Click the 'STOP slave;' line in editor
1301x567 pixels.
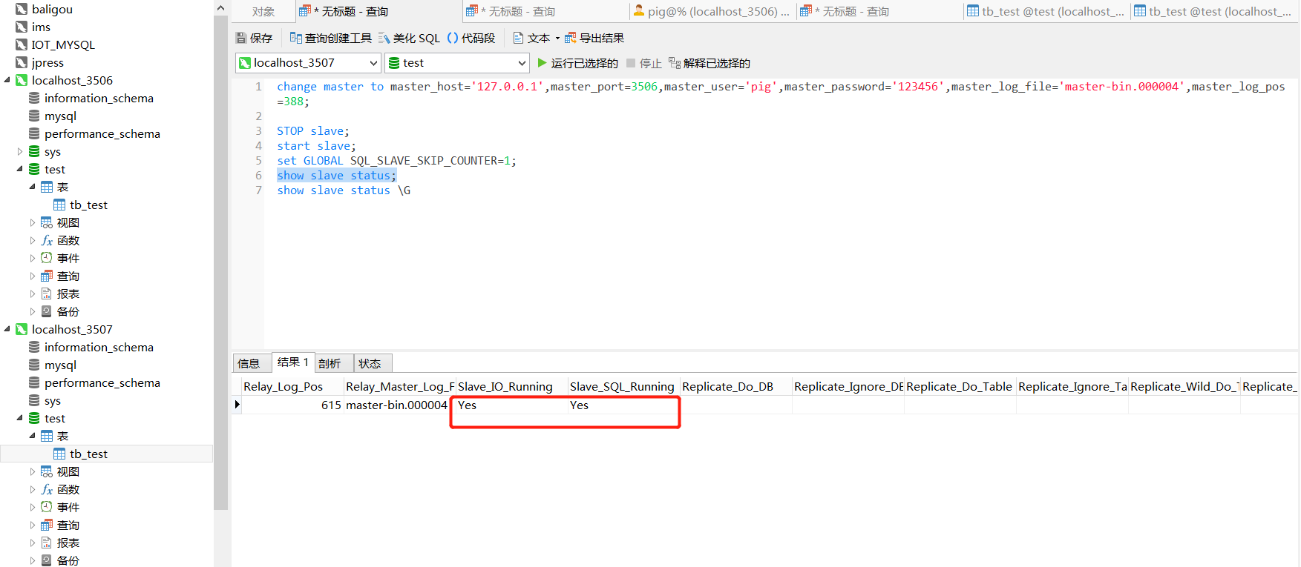tap(313, 131)
